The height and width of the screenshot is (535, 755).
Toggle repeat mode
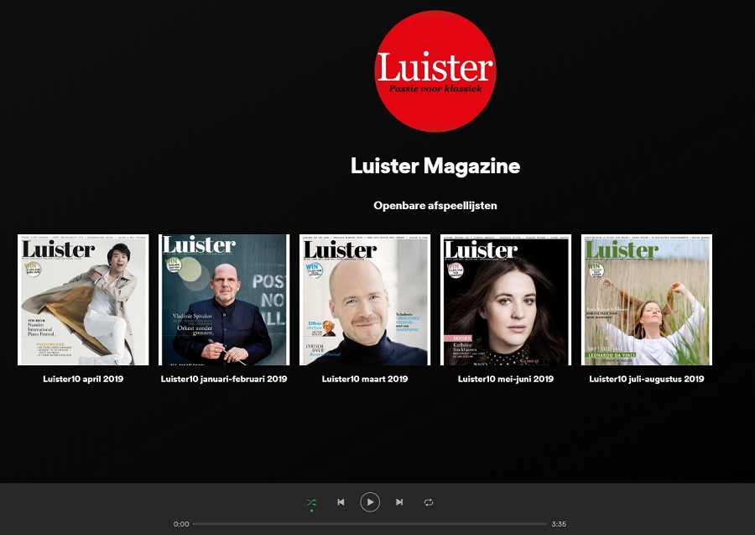tap(429, 502)
